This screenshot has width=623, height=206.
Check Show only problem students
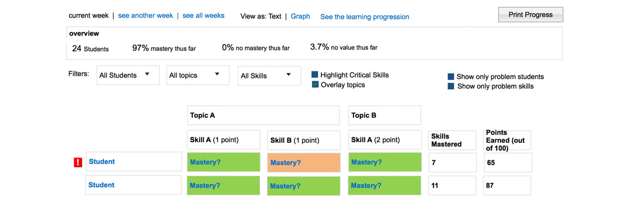pyautogui.click(x=451, y=76)
